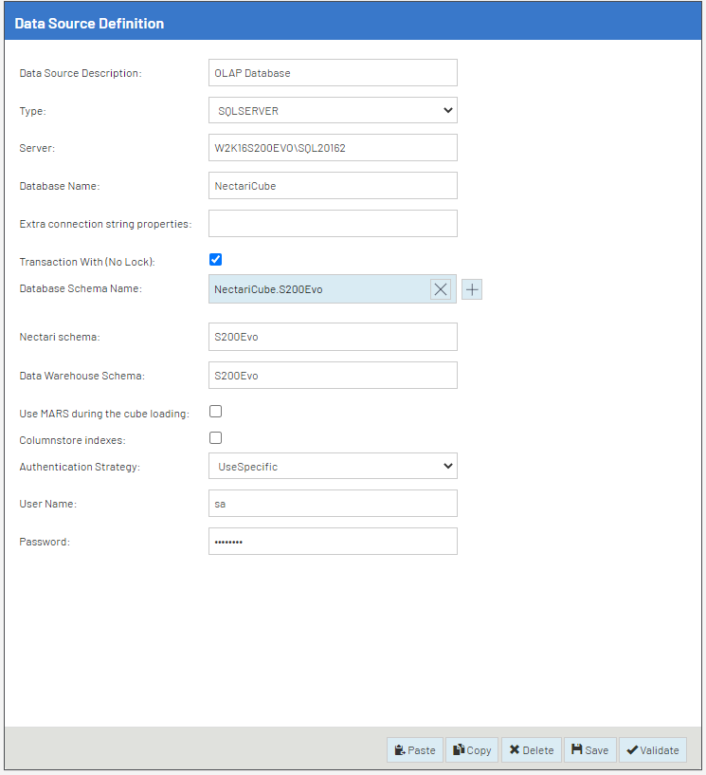Edit the Data Warehouse Schema field
Screen dimensions: 706x775
pyautogui.click(x=333, y=375)
